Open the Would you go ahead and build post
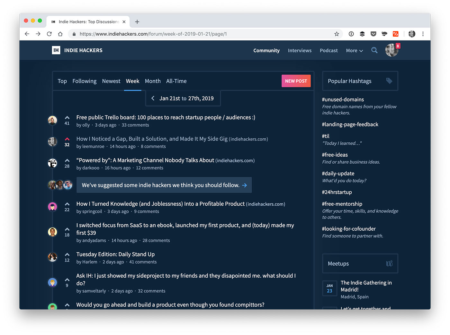 pos(170,305)
